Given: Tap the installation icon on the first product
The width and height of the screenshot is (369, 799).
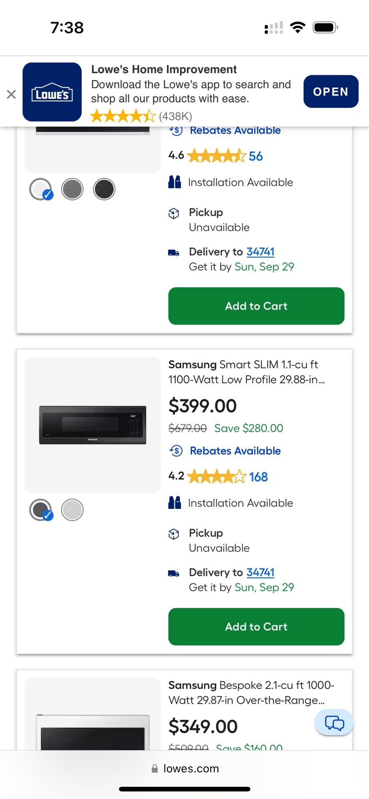Looking at the screenshot, I should tap(175, 182).
